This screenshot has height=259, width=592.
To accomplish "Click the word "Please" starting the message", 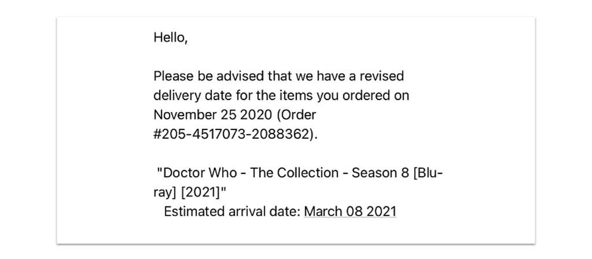I will pos(173,76).
